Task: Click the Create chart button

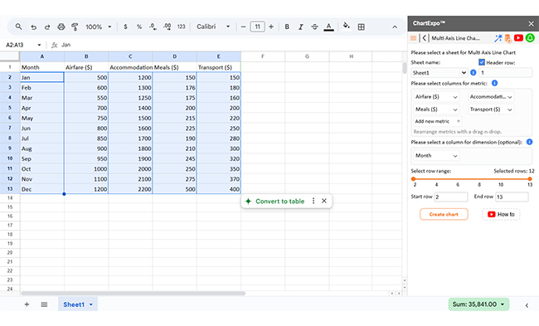Action: coord(444,214)
